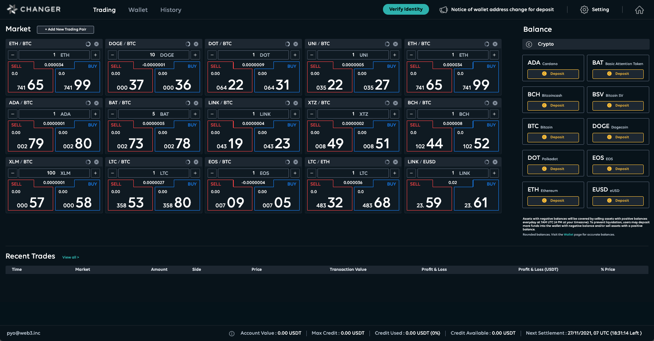Open Wallet page link in balance note
This screenshot has width=654, height=341.
[569, 235]
